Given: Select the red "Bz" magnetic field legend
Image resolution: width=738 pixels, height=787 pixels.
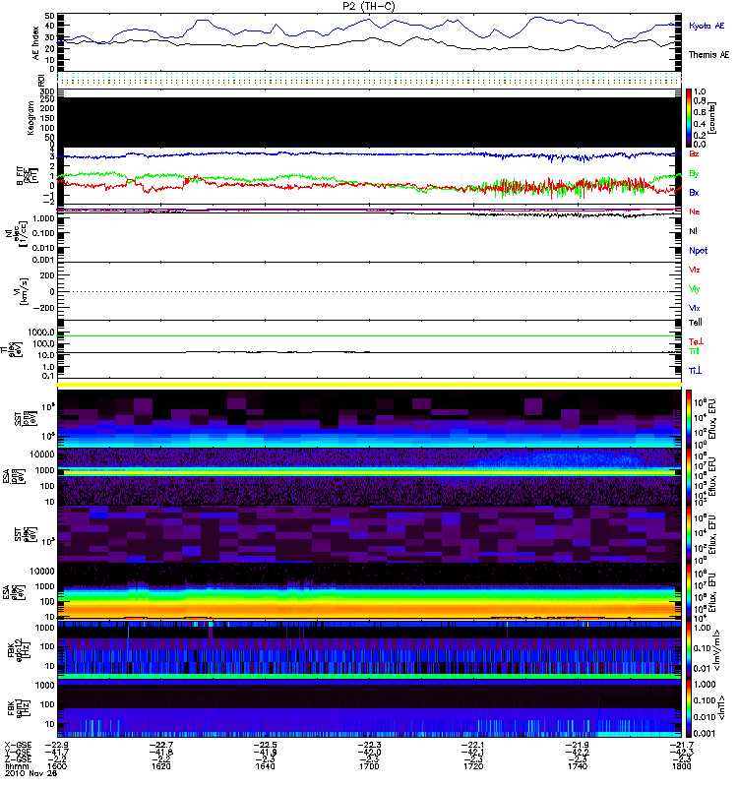Looking at the screenshot, I should 694,153.
